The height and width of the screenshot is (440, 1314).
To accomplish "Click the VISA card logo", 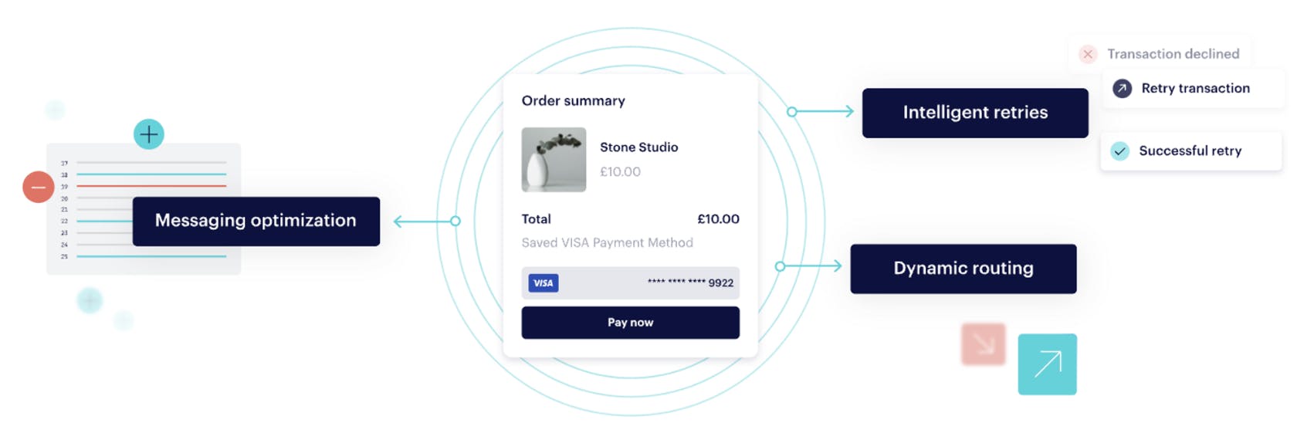I will (x=544, y=283).
